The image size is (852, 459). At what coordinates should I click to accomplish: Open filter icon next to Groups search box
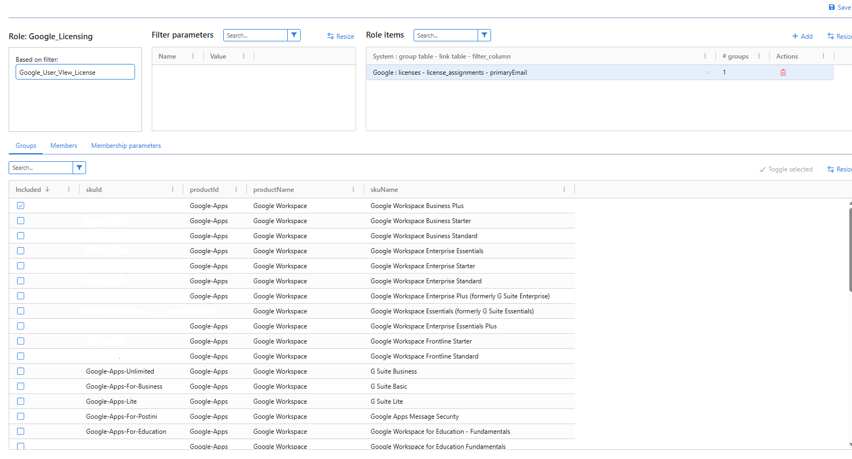pyautogui.click(x=79, y=168)
